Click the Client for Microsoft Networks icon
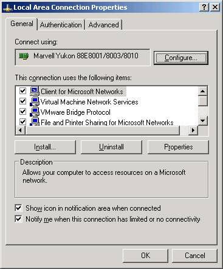Screen dimensions: 223x269 point(35,91)
